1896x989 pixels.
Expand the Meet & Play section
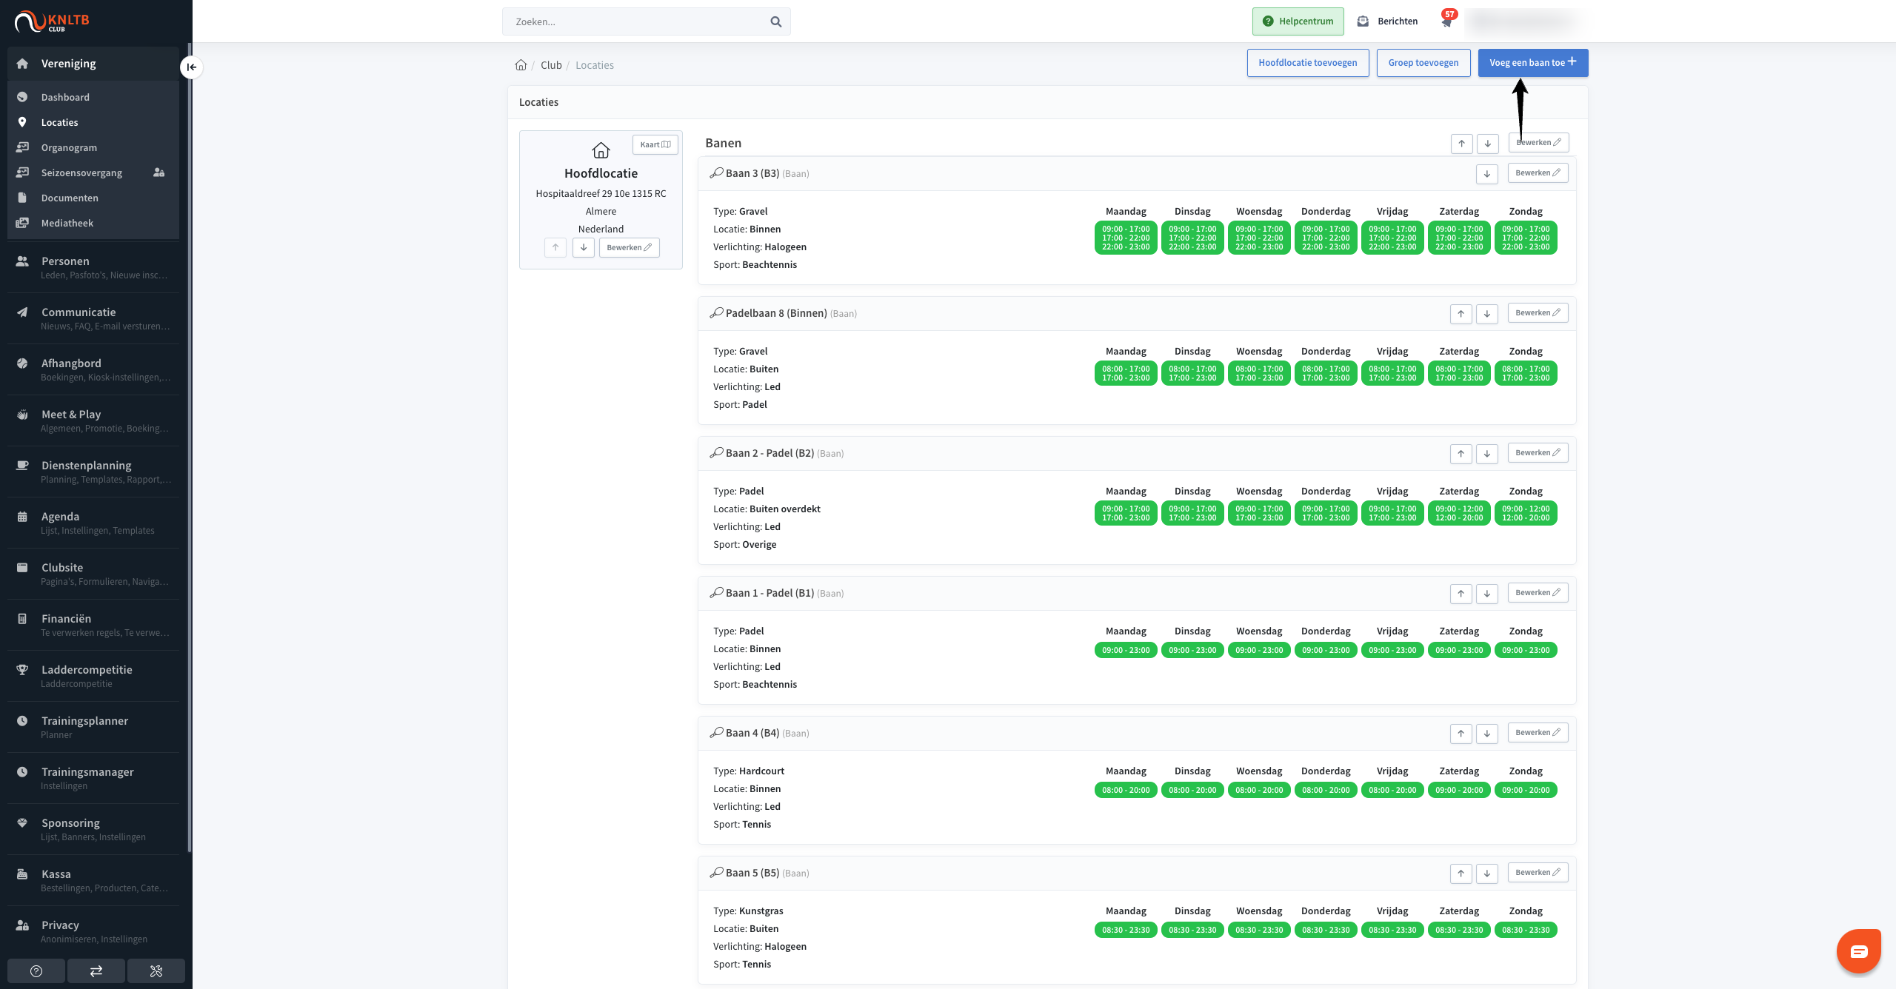93,420
